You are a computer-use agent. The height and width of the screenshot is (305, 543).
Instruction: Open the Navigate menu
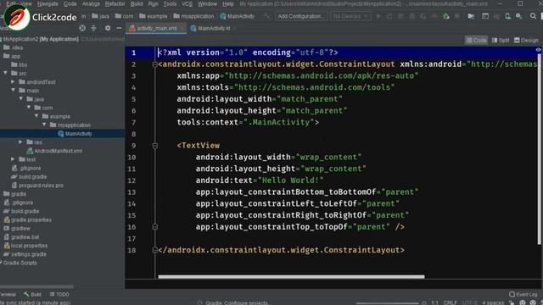[48, 3]
